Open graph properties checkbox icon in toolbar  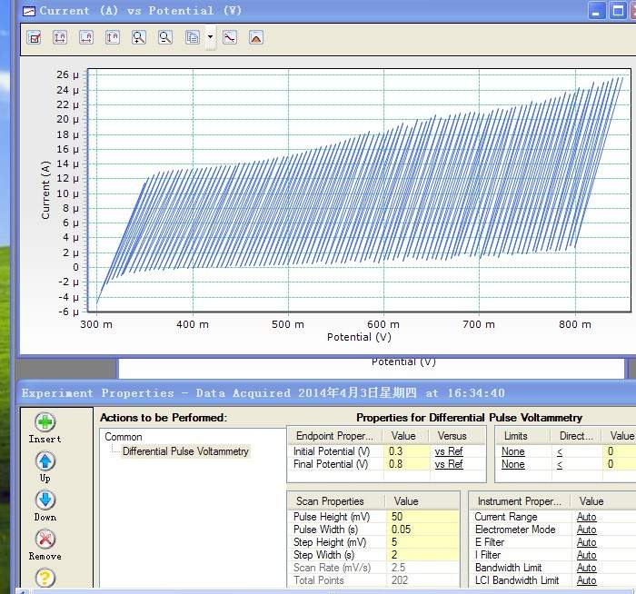(35, 38)
